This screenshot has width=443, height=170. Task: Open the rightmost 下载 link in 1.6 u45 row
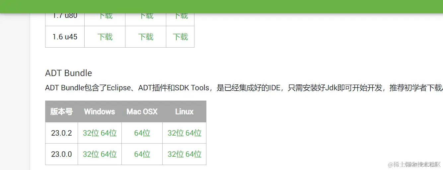coord(180,37)
